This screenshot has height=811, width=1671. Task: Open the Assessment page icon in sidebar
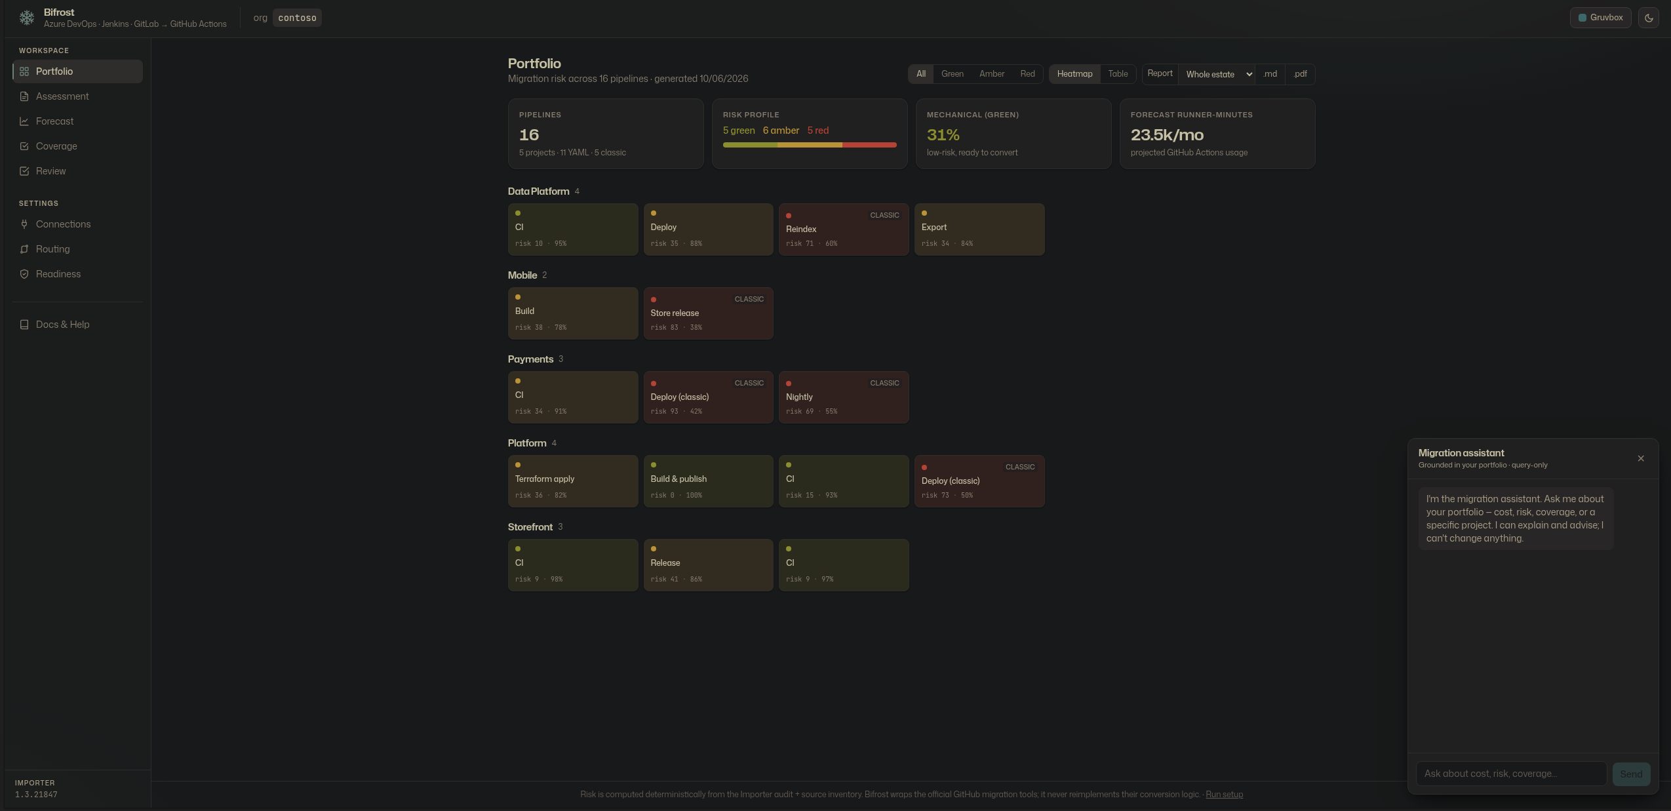click(24, 96)
